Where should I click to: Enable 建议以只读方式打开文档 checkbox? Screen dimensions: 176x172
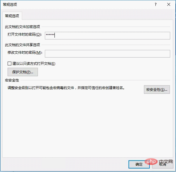10,64
